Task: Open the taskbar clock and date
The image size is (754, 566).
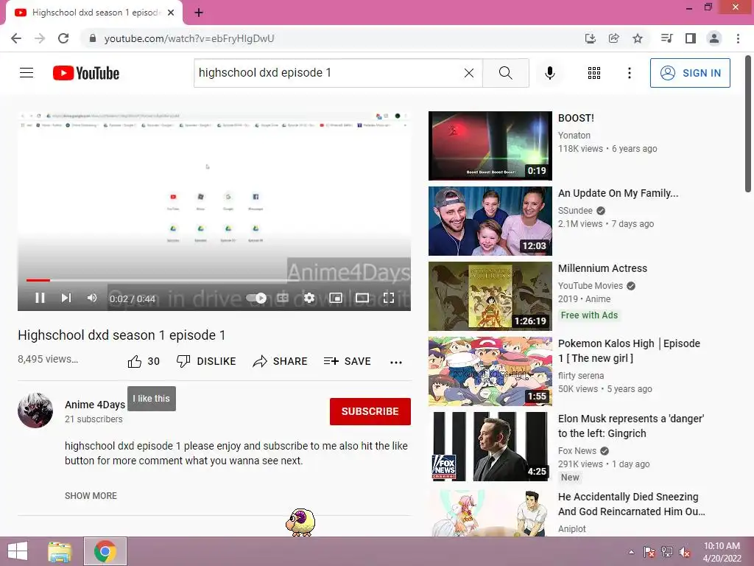Action: (722, 552)
